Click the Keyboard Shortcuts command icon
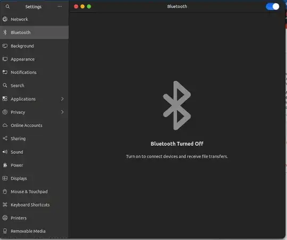The height and width of the screenshot is (240, 287). pos(5,205)
